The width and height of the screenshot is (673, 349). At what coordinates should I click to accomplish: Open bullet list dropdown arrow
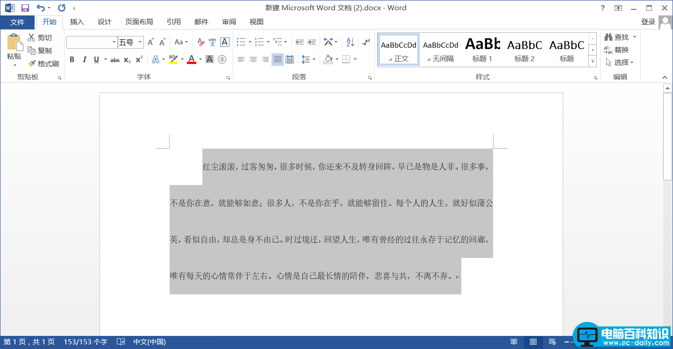click(250, 42)
